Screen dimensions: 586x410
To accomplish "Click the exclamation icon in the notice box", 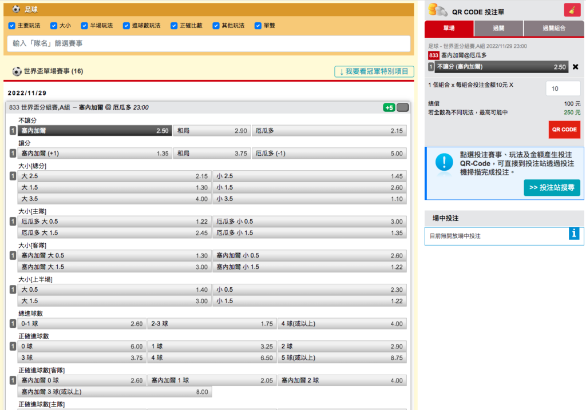I will coord(444,162).
